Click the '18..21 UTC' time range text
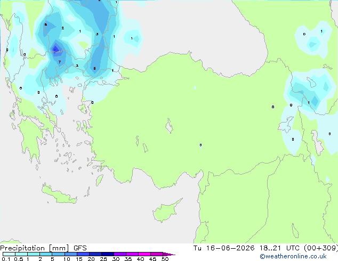 coord(279,248)
